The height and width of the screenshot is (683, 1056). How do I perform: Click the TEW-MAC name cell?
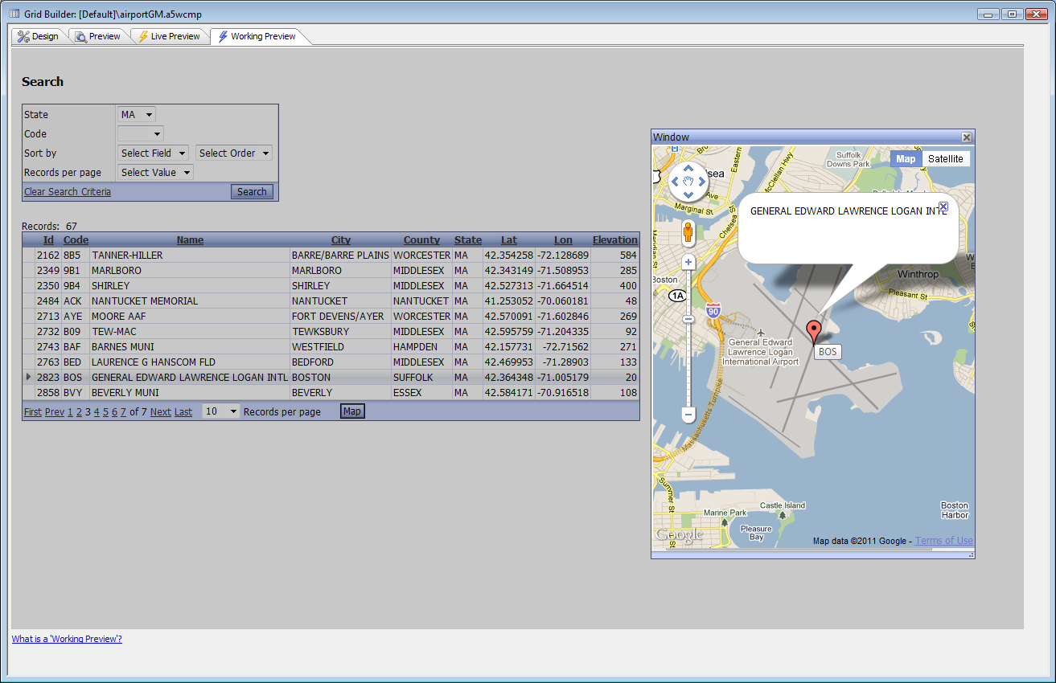[190, 332]
